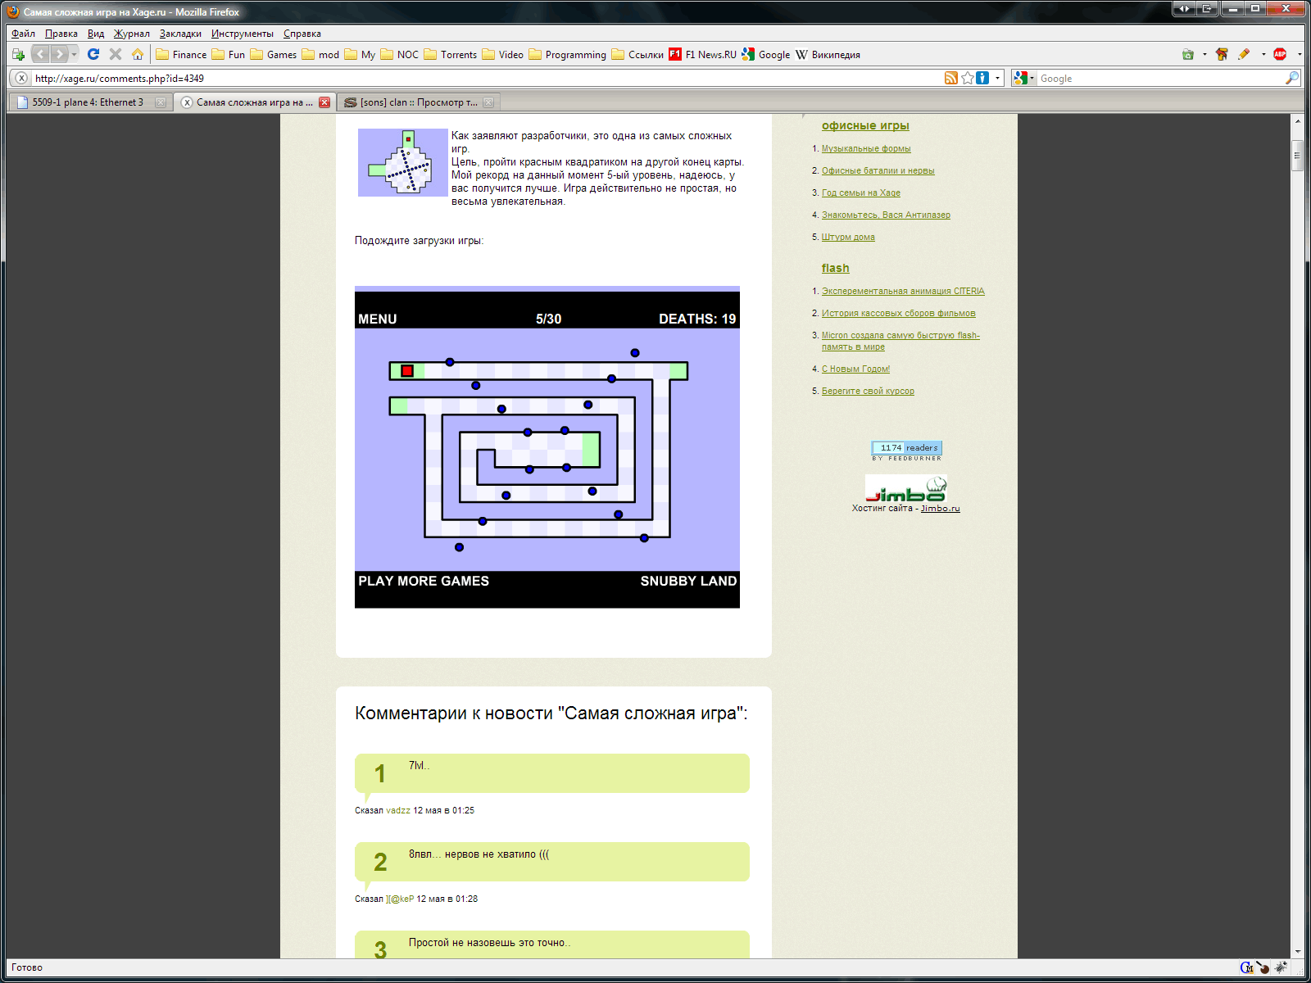The image size is (1311, 983).
Task: Click MENU in the game
Action: tap(377, 319)
